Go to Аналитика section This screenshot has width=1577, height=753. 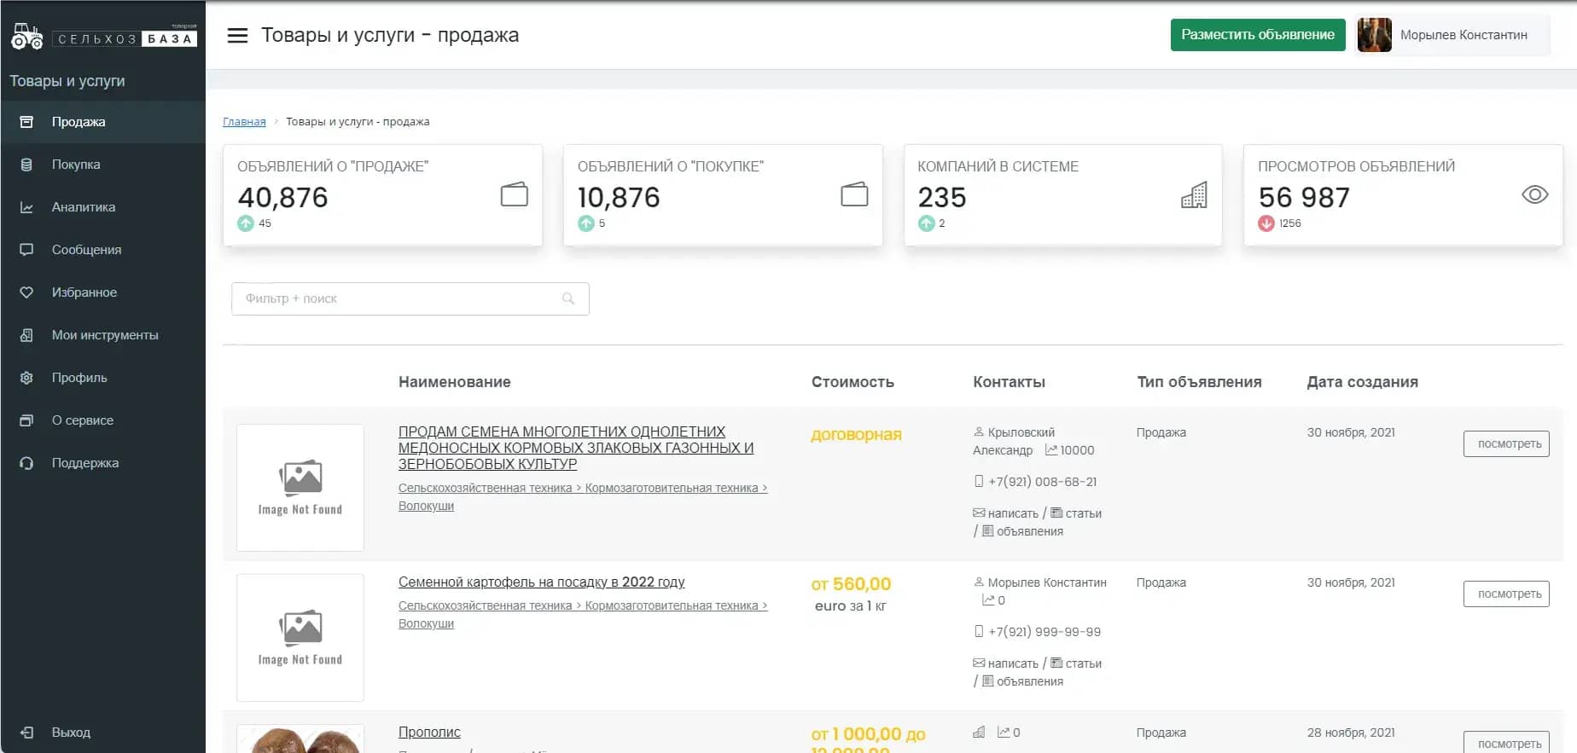pos(102,207)
